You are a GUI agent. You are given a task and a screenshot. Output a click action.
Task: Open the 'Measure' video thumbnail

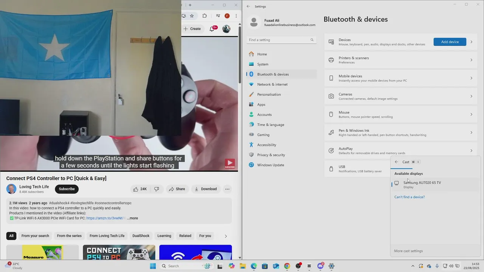pyautogui.click(x=42, y=252)
